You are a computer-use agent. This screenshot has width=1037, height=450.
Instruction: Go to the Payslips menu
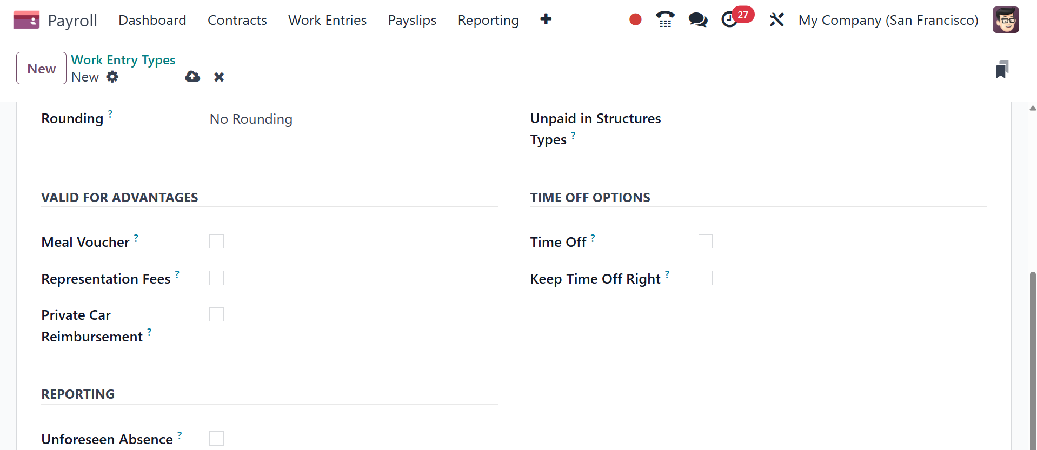(412, 20)
